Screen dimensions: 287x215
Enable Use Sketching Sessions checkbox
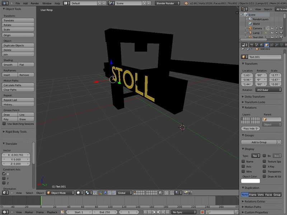pos(4,124)
